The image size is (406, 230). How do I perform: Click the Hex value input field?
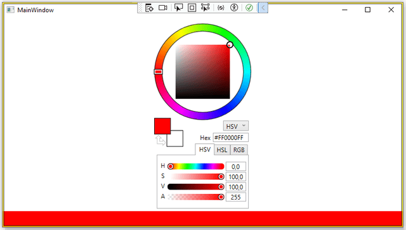pos(231,137)
